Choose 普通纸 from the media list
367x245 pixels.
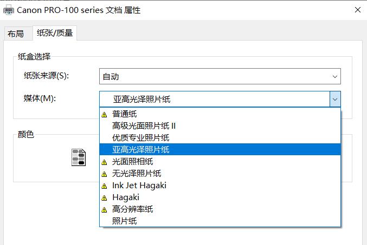click(x=220, y=114)
